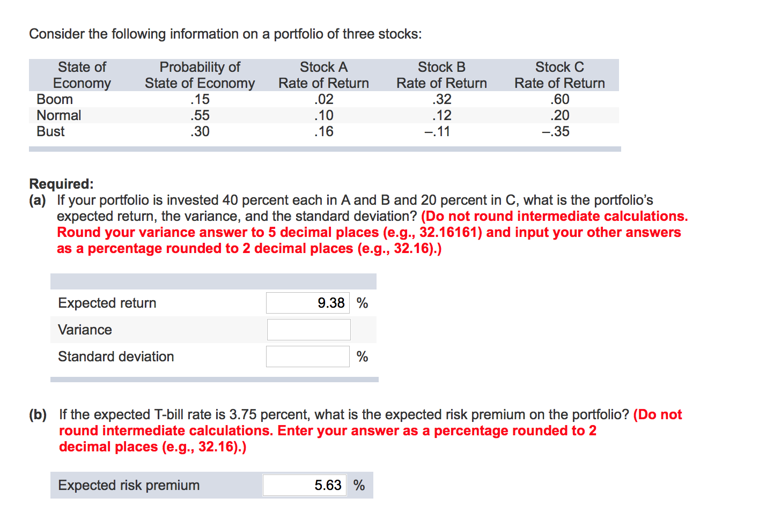Screen dimensions: 781x520
Task: Select the Standard deviation input box
Action: tap(307, 356)
